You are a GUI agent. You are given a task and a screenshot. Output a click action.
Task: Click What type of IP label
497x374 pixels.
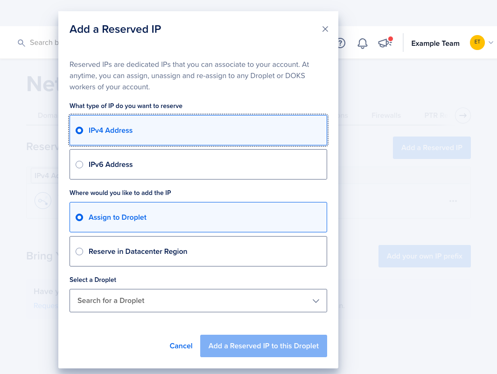pyautogui.click(x=126, y=106)
